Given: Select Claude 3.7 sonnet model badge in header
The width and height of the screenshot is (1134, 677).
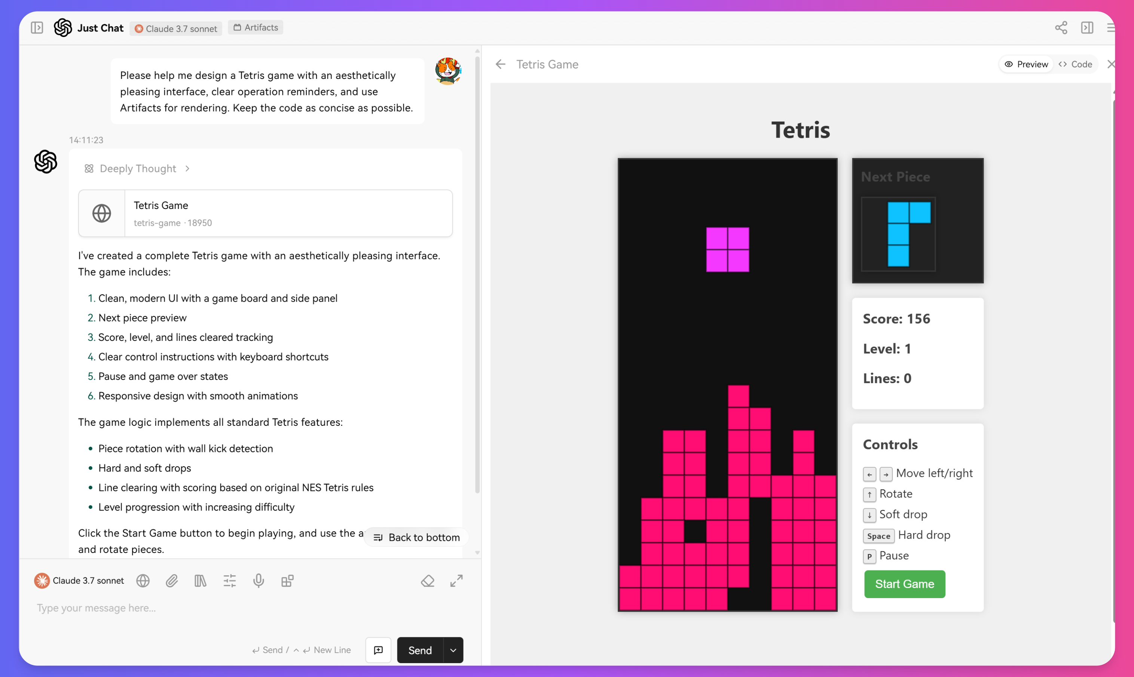Looking at the screenshot, I should click(x=176, y=29).
